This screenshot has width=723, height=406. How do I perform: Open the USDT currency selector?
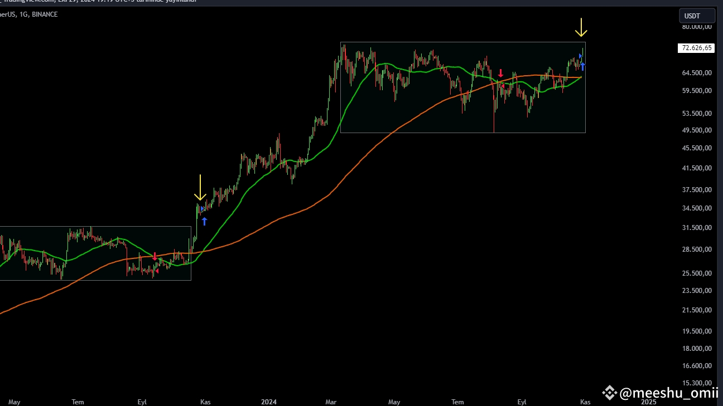(x=697, y=15)
